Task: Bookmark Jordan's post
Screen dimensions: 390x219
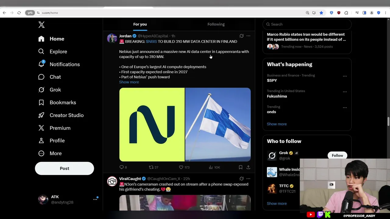Action: (x=240, y=167)
